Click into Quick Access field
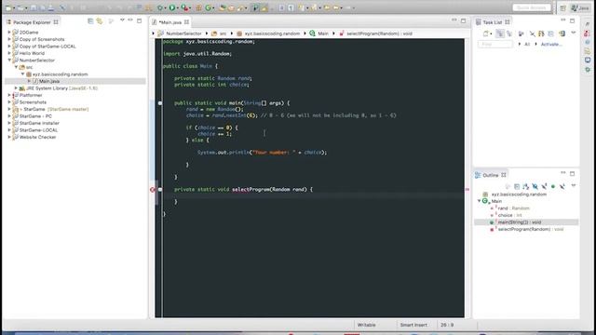 pos(532,7)
